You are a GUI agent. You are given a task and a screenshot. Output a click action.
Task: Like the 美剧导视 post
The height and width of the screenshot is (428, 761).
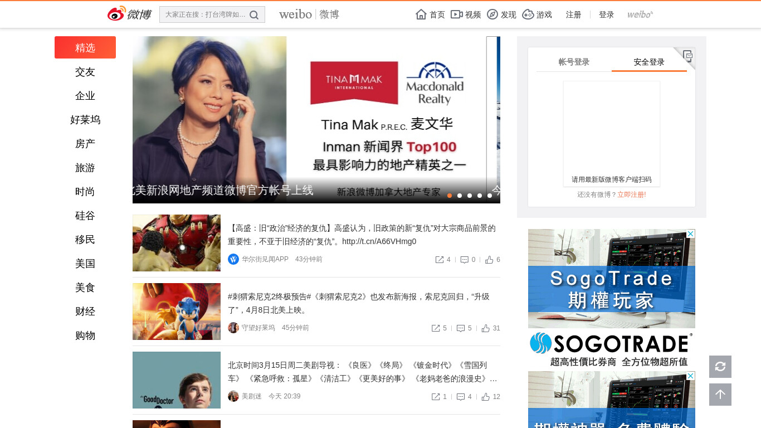(486, 397)
